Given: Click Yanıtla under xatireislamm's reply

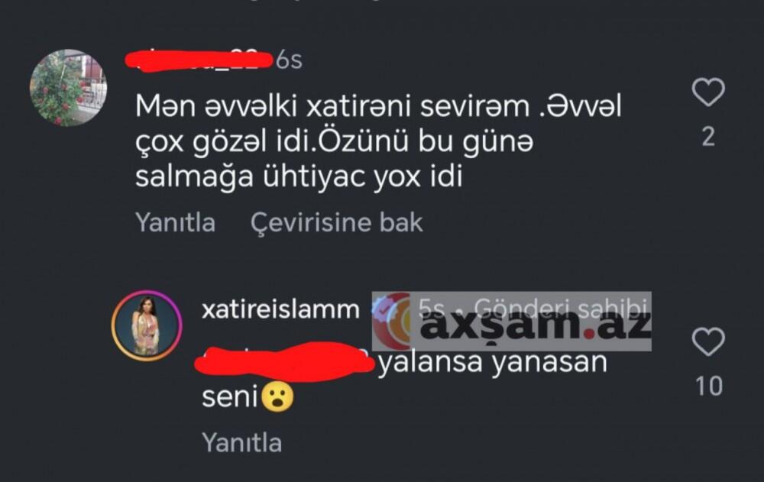Looking at the screenshot, I should (x=242, y=442).
